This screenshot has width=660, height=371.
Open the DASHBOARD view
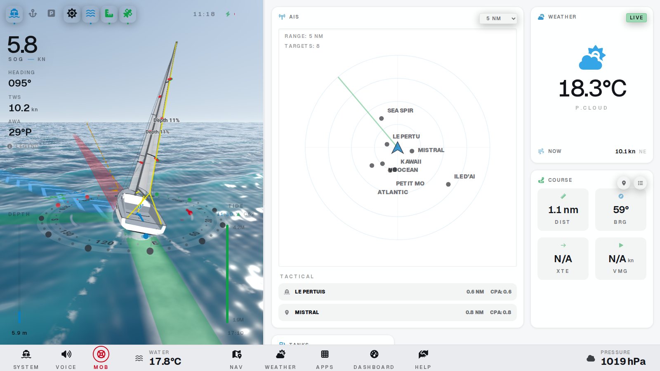click(374, 359)
